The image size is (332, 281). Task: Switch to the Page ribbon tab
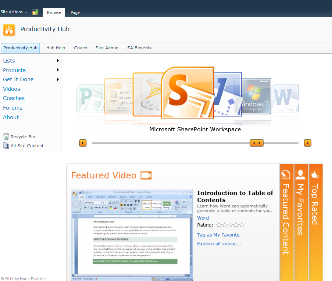(75, 13)
